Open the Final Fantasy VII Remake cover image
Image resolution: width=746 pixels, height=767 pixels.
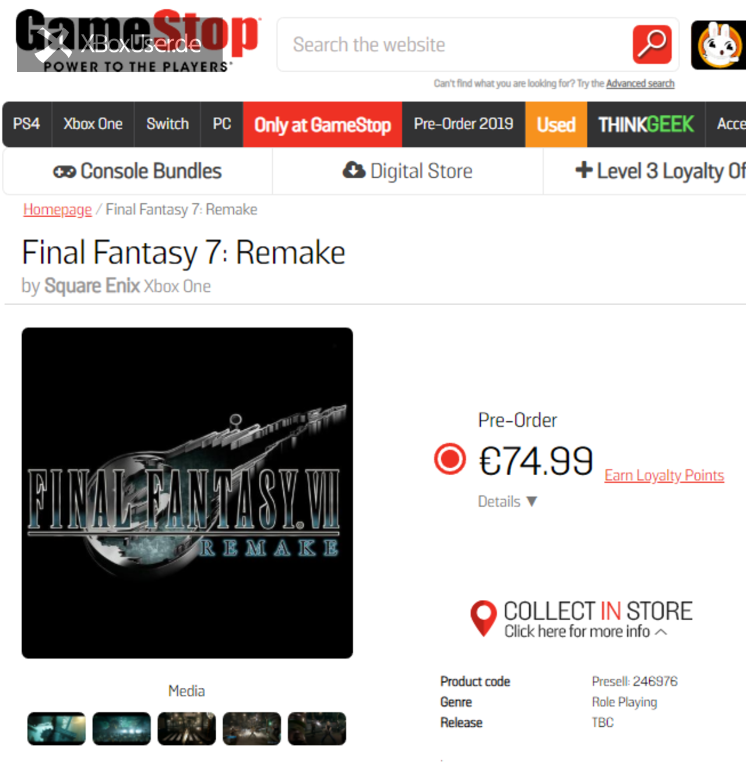point(187,493)
